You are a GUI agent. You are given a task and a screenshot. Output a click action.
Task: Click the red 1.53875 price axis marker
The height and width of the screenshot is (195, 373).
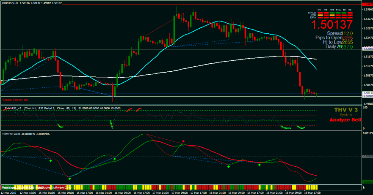click(x=367, y=4)
